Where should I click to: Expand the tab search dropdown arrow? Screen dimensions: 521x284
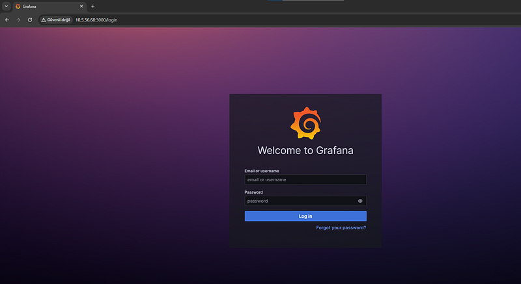point(6,6)
